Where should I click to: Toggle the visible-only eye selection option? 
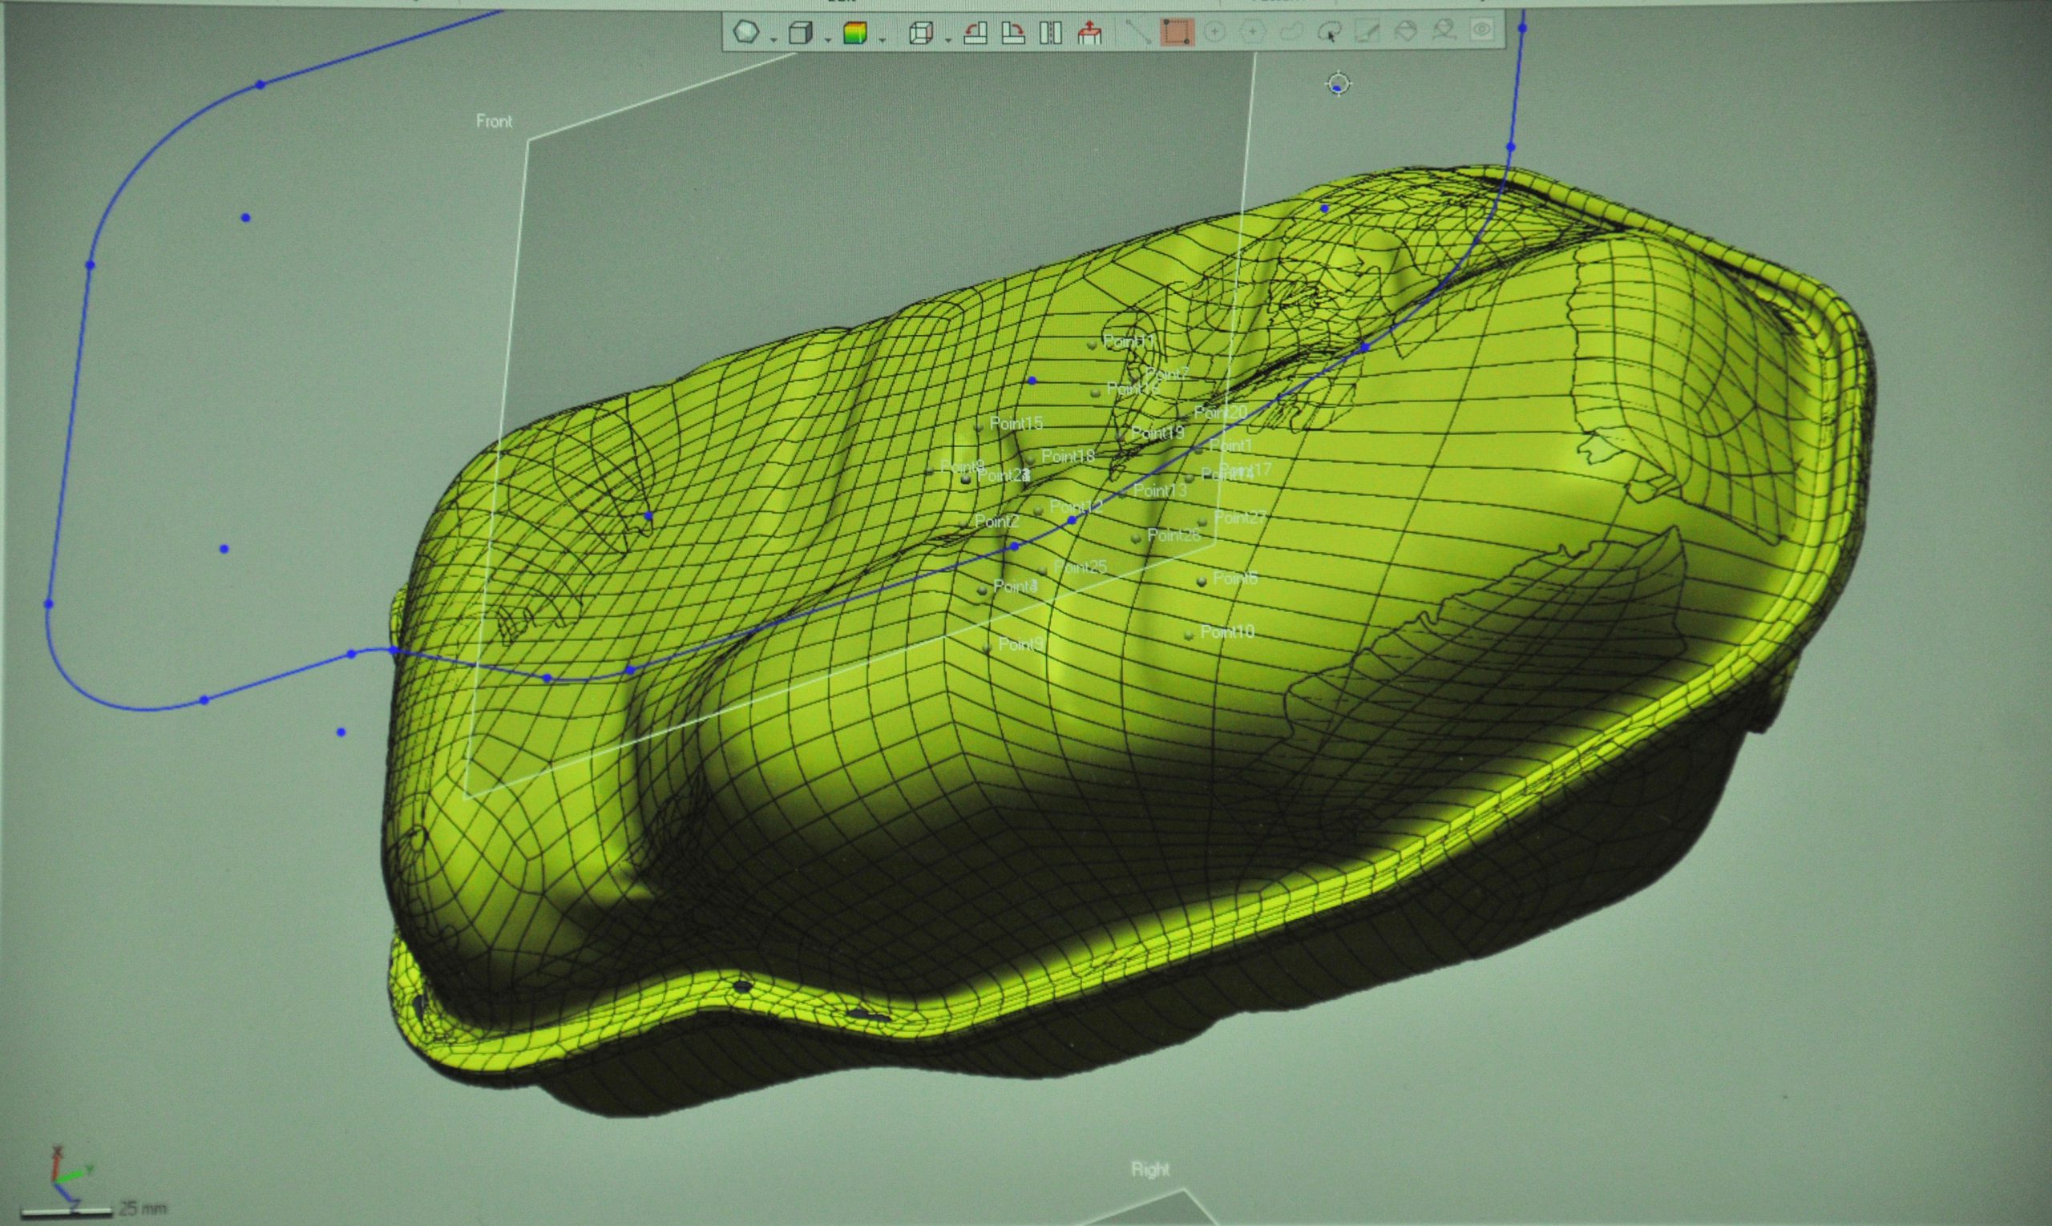pyautogui.click(x=1482, y=31)
